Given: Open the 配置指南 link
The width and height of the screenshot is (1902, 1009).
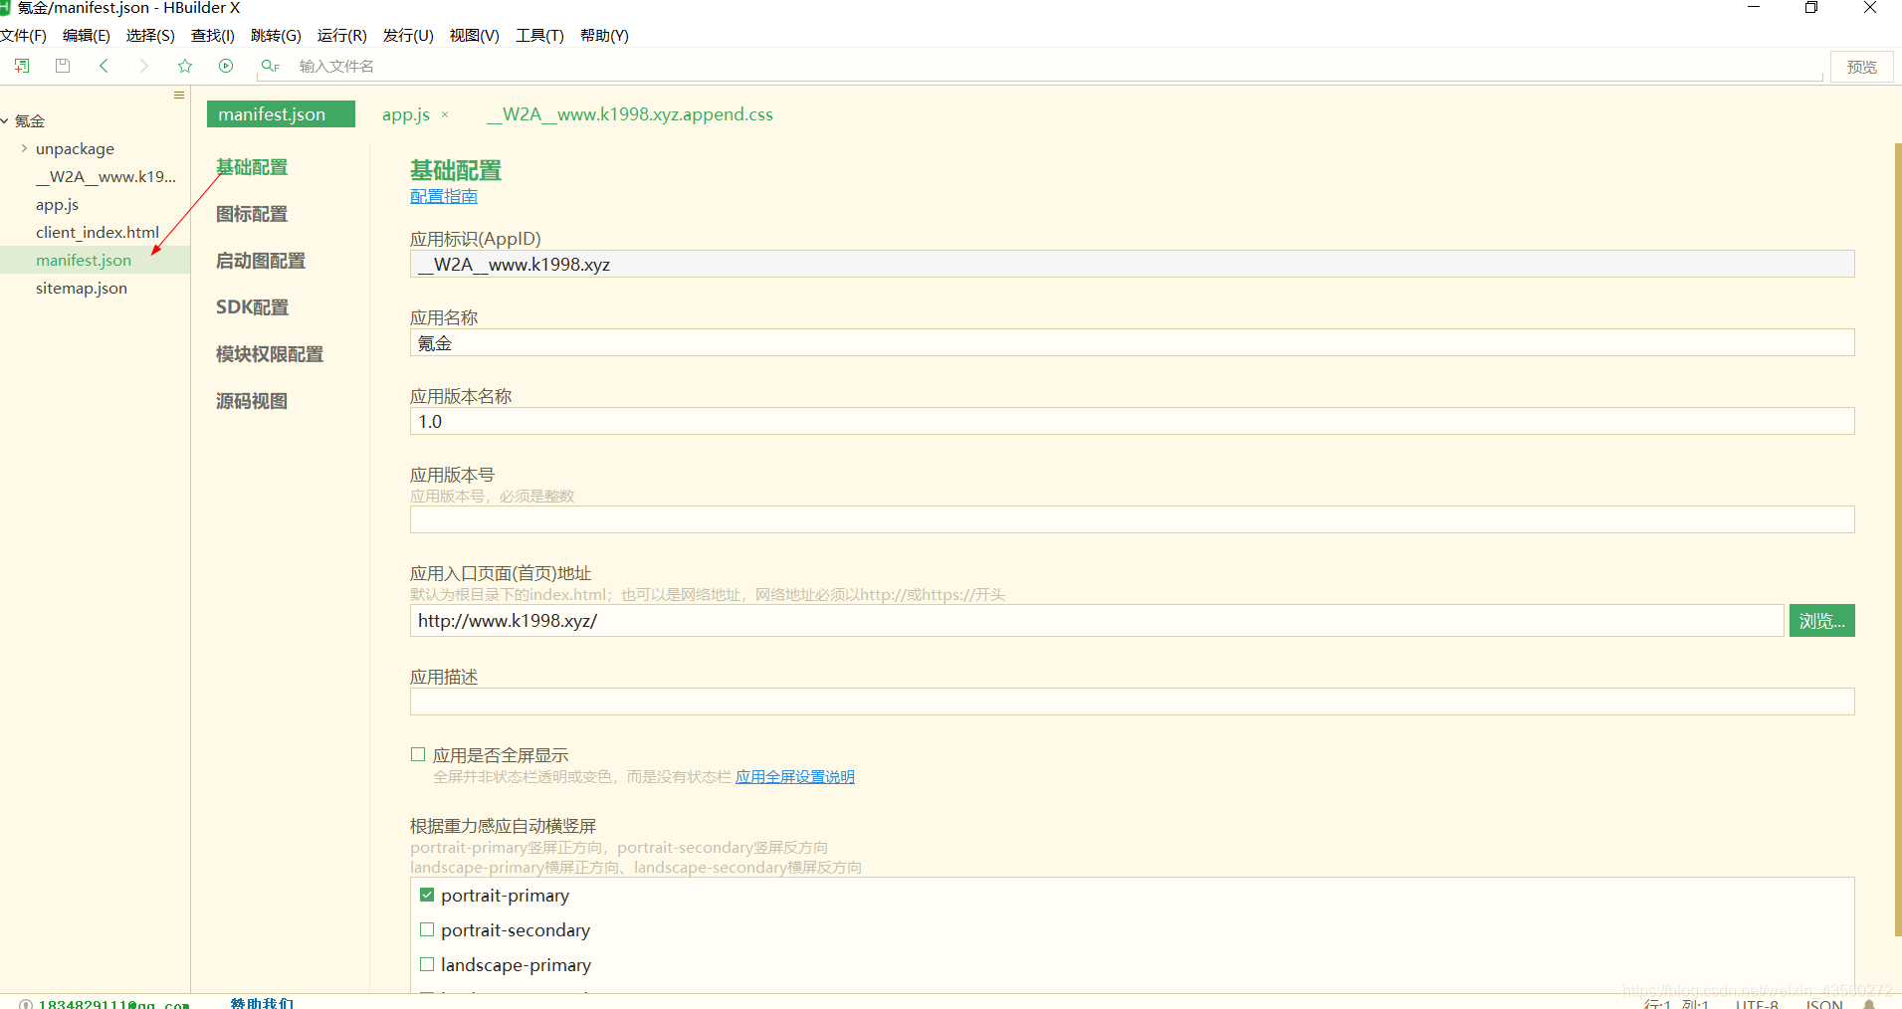Looking at the screenshot, I should [x=444, y=197].
